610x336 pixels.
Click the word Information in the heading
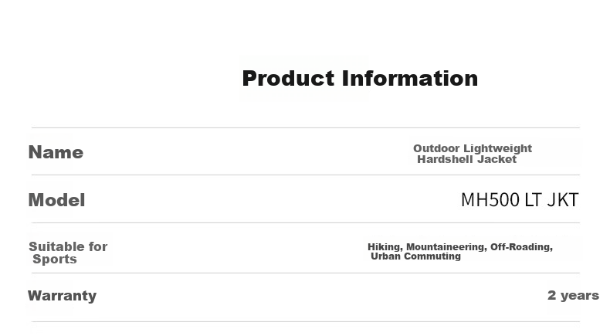click(410, 78)
